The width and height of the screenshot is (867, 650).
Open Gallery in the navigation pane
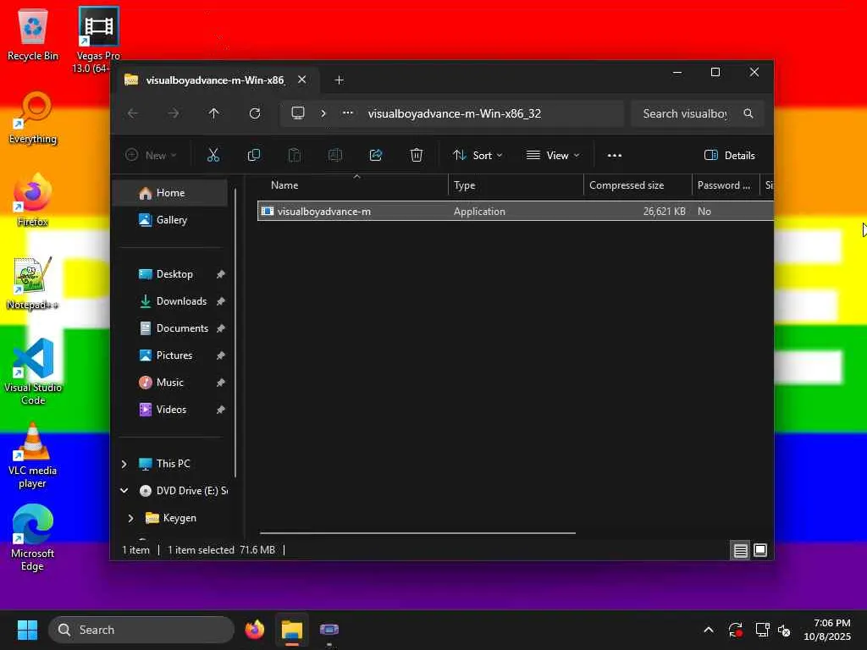point(171,220)
